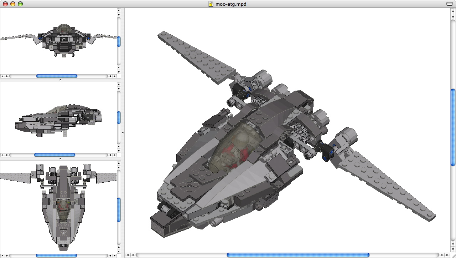Click the up scroll arrow of the front view pane
Viewport: 456px width, 258px height.
(x=119, y=11)
